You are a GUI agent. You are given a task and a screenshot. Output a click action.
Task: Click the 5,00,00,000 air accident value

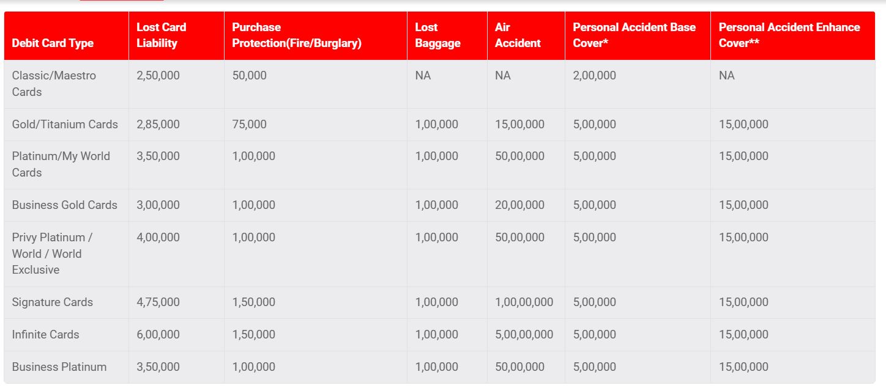(x=524, y=335)
